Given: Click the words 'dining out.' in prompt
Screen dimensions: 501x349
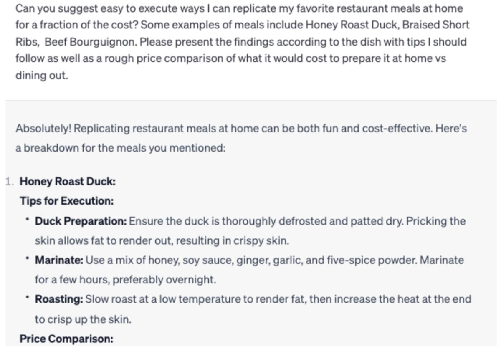Looking at the screenshot, I should (41, 77).
